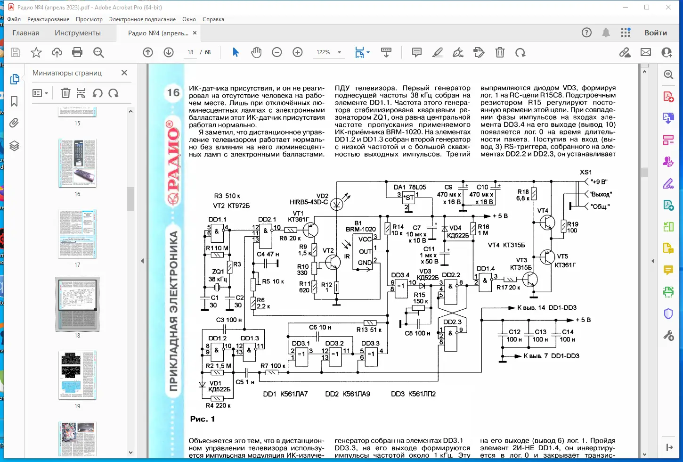This screenshot has height=462, width=683.
Task: Add the document to starred files
Action: click(x=36, y=52)
